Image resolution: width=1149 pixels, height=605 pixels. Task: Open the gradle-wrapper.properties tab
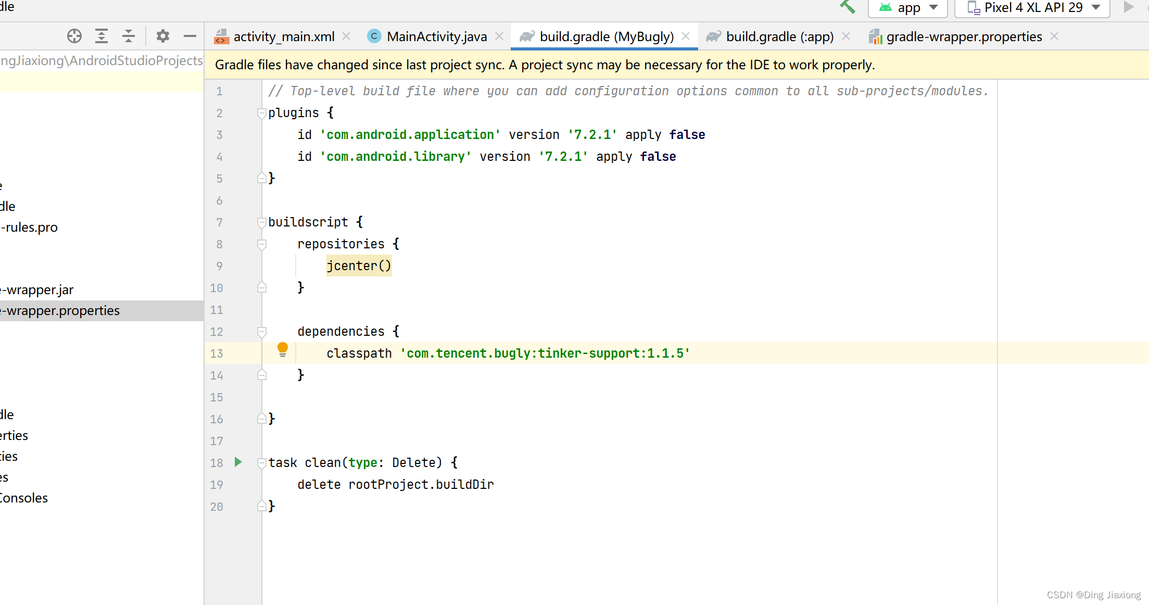[964, 36]
